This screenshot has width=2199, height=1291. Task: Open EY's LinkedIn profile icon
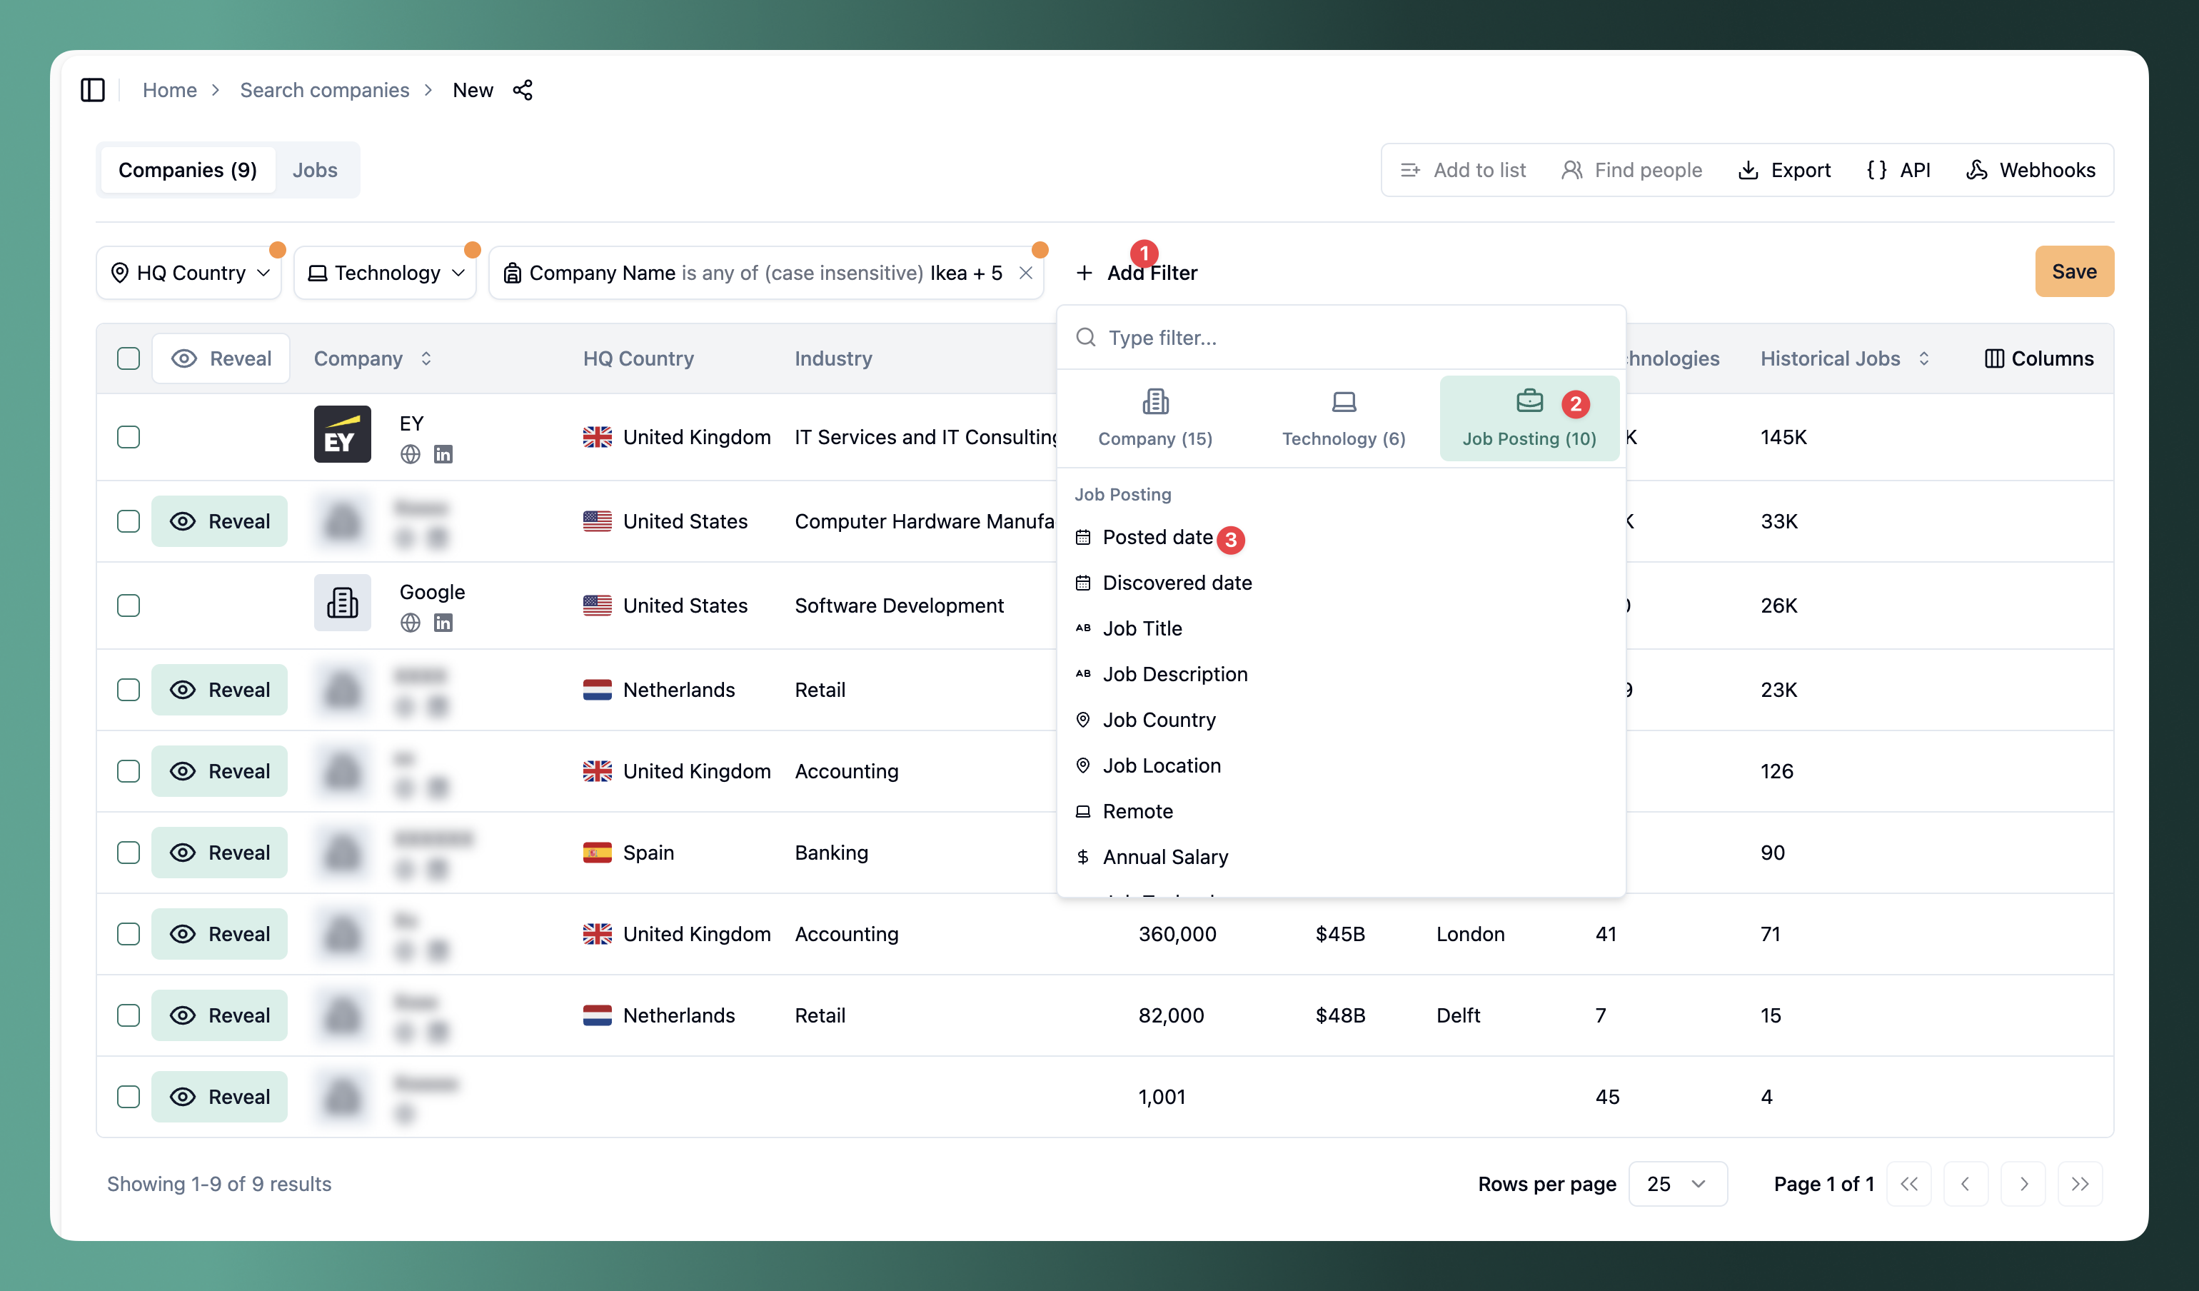tap(443, 454)
